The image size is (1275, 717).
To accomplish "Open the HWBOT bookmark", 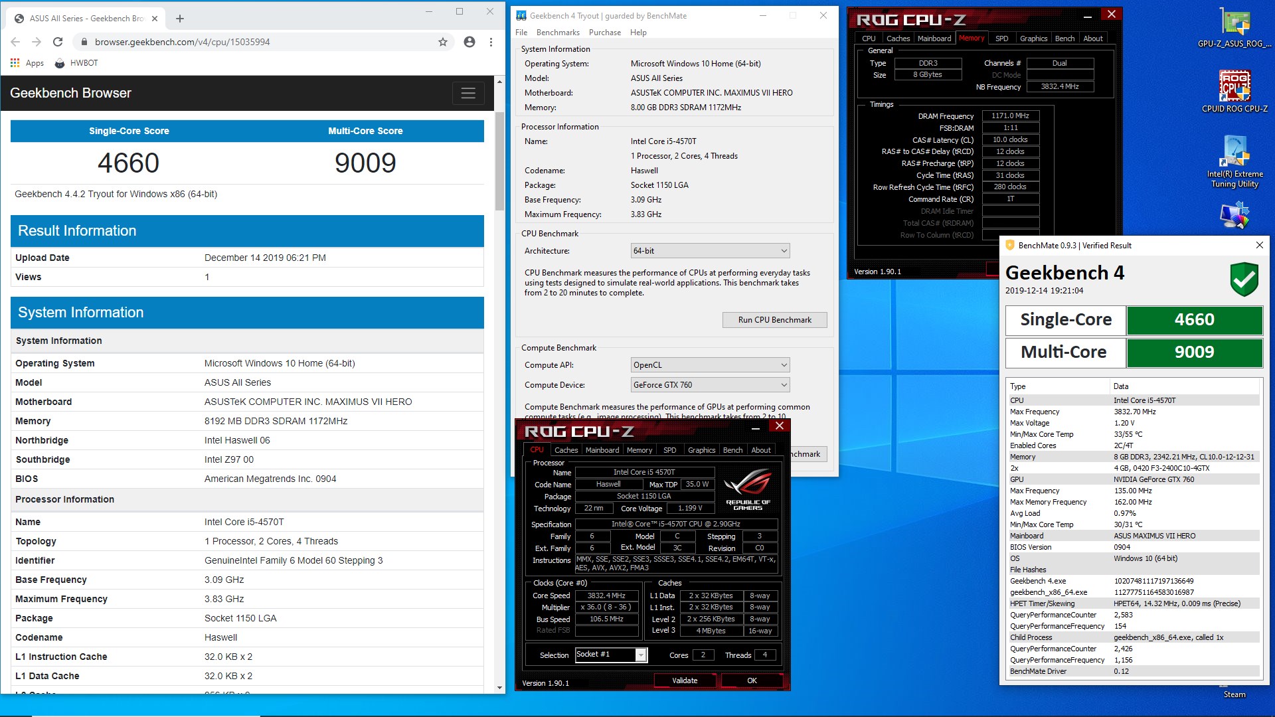I will (76, 63).
